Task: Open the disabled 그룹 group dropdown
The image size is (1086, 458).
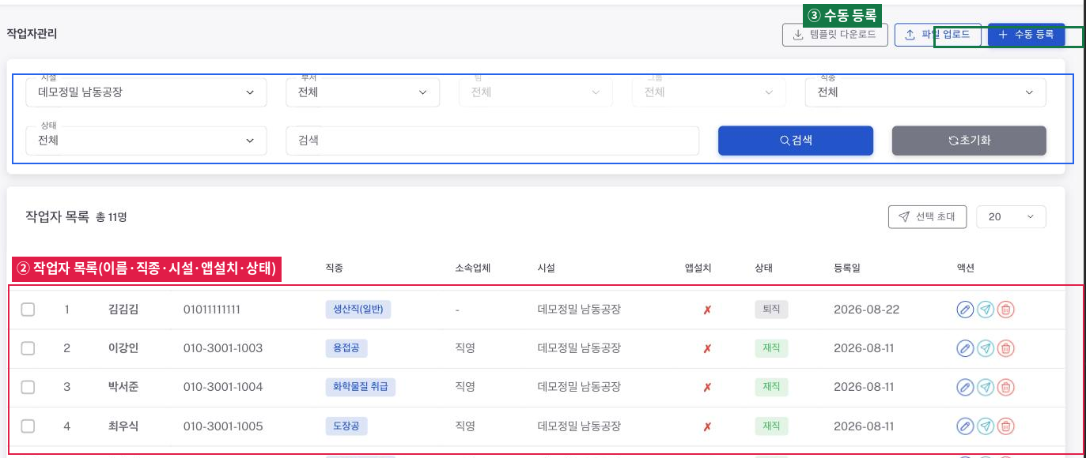Action: tap(709, 92)
